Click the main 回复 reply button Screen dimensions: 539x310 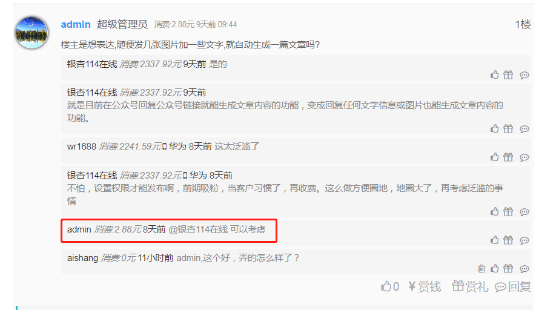pyautogui.click(x=513, y=286)
